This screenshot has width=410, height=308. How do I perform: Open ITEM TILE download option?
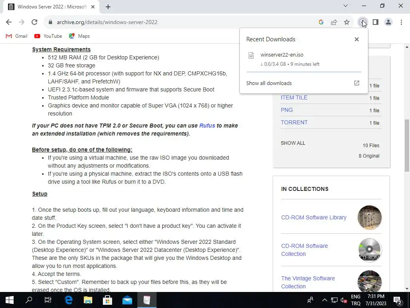point(294,97)
